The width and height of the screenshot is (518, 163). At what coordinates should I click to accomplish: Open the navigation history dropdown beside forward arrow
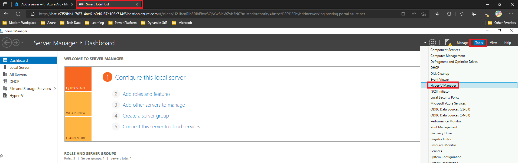[x=22, y=43]
